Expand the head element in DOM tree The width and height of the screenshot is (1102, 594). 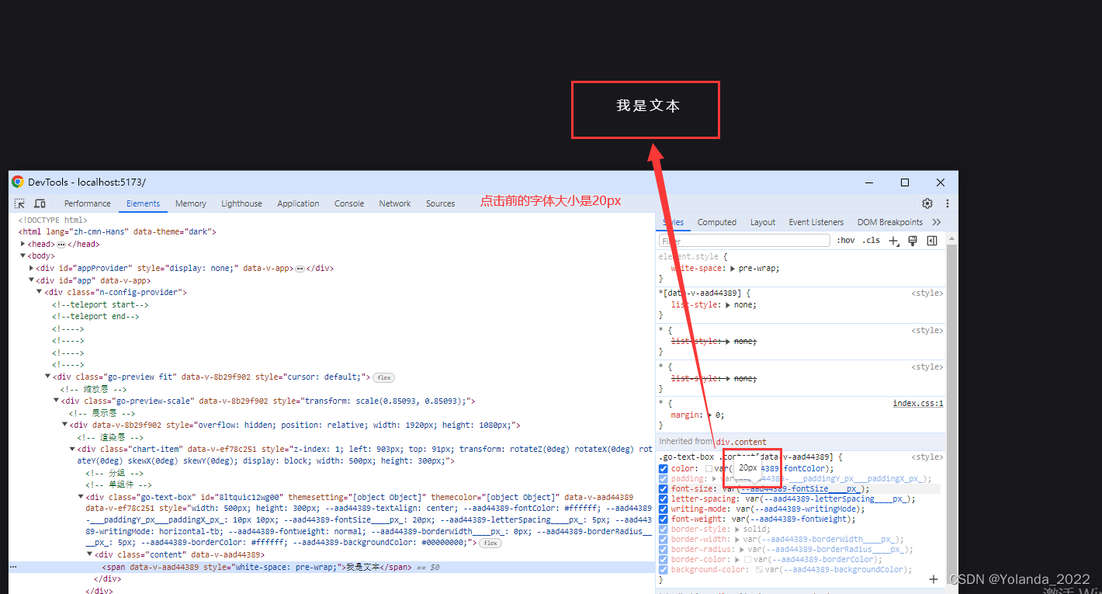[21, 243]
